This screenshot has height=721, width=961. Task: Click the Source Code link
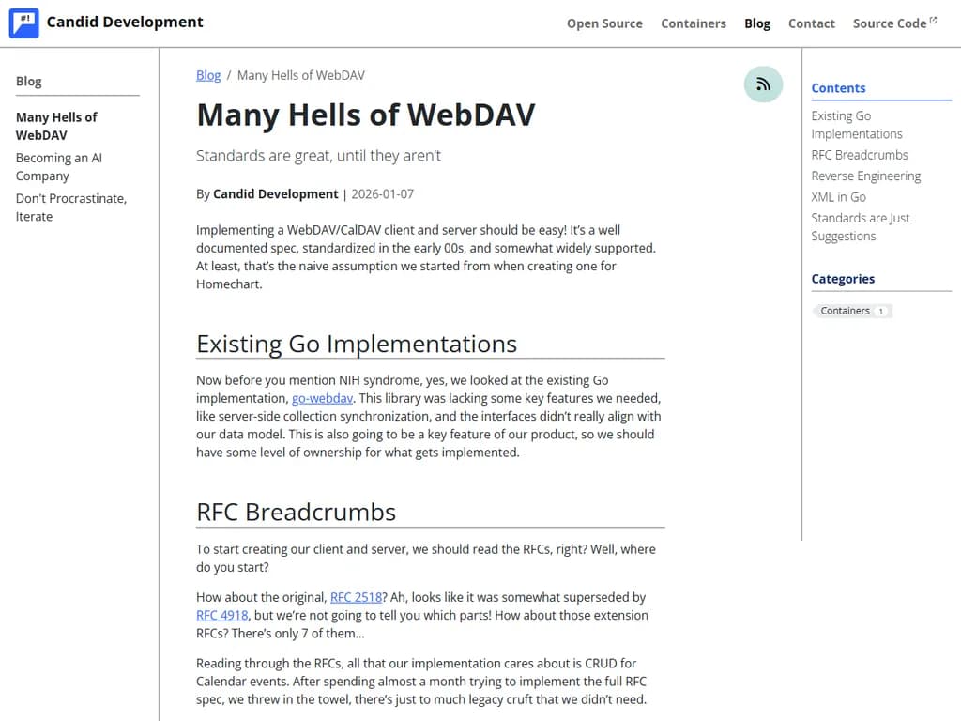click(888, 23)
